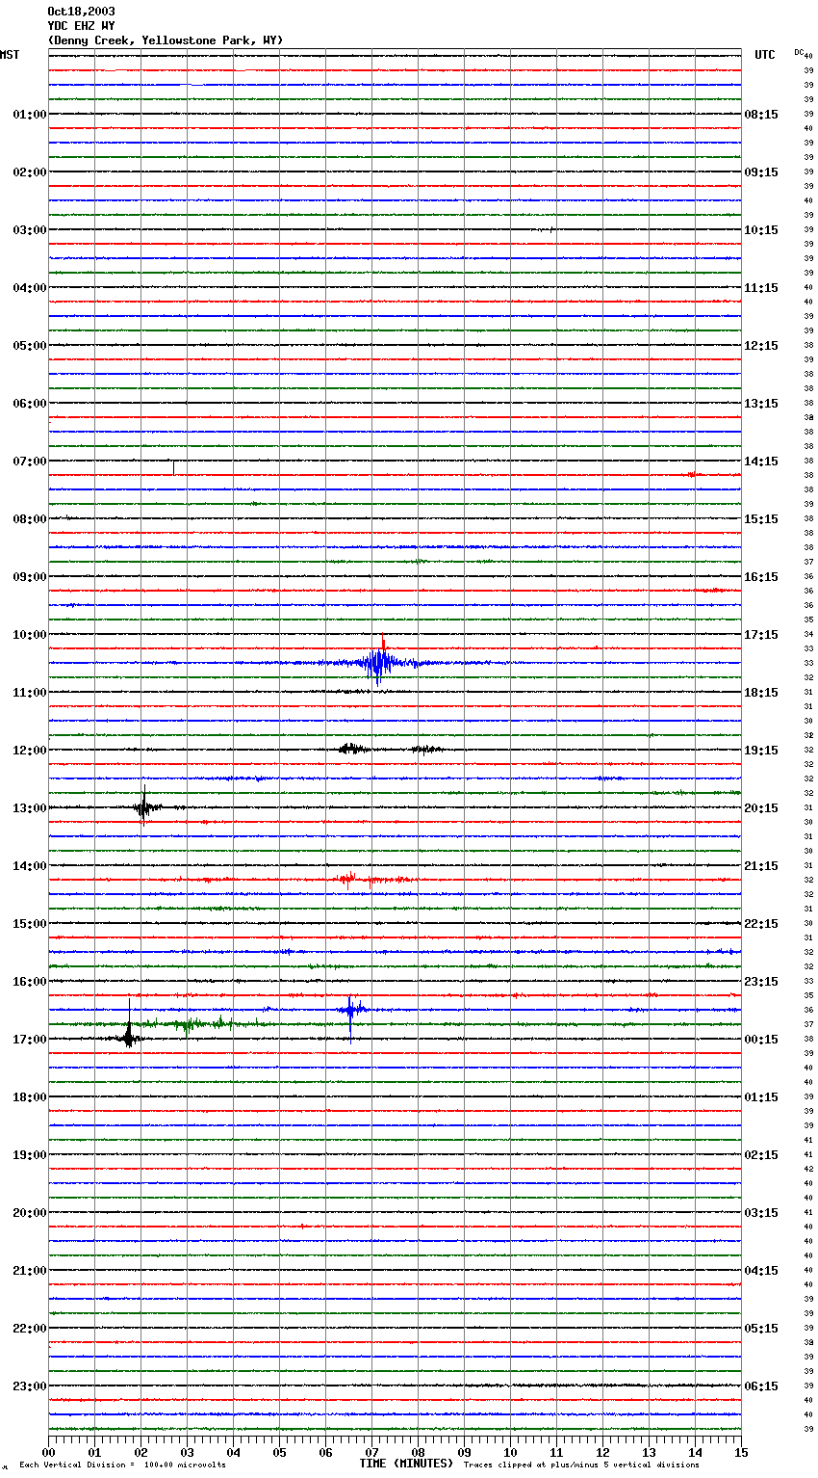Click minute tick label 15 on the axis
Screen dimensions: 818x1478
tap(740, 1452)
